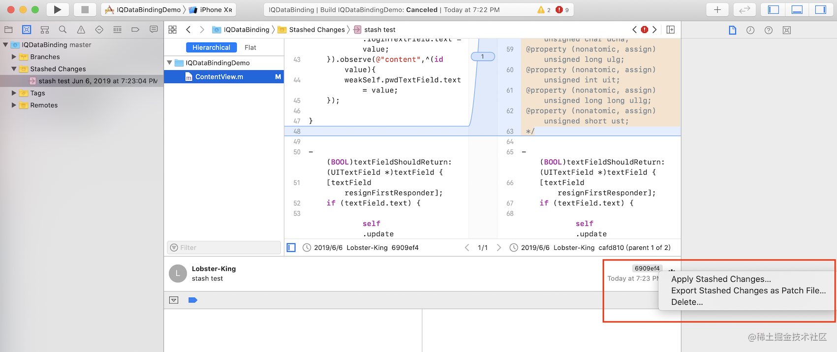This screenshot has width=837, height=352.
Task: Open the right revision picker cafd810
Action: pos(590,247)
